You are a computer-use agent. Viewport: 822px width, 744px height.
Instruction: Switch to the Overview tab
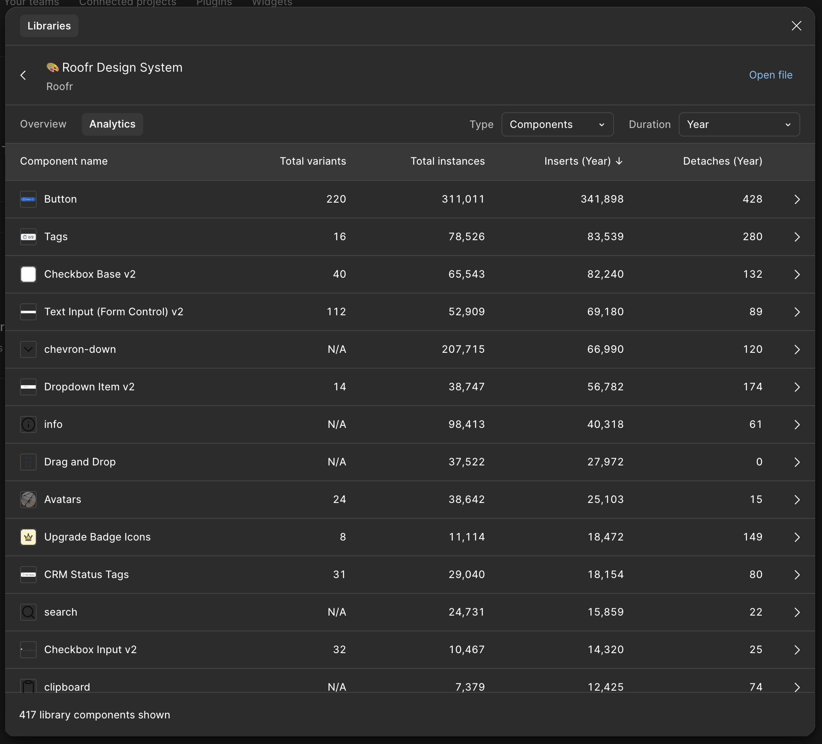(43, 124)
